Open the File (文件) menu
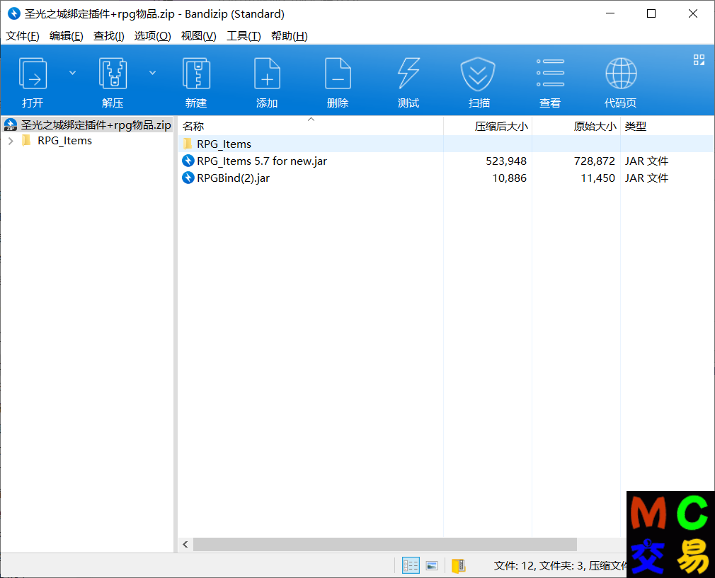Screen dimensions: 715x578 tap(23, 36)
